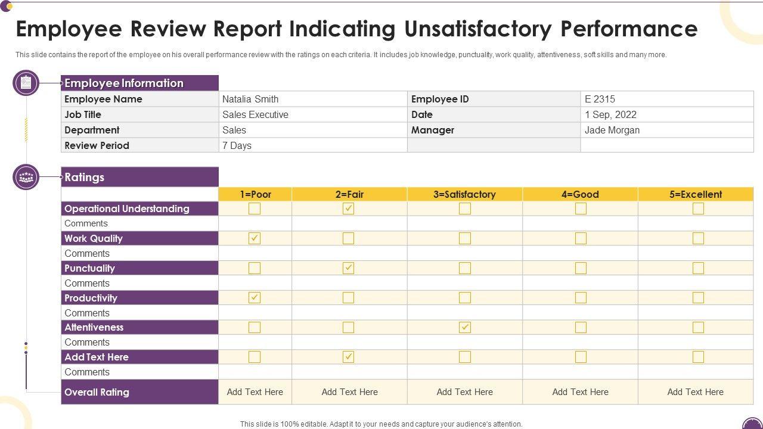Check Good box for Productivity
The height and width of the screenshot is (429, 763).
pos(581,297)
